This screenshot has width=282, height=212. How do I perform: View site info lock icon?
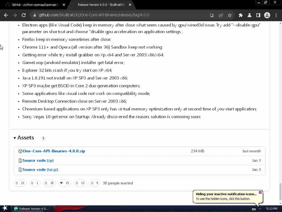pyautogui.click(x=34, y=15)
